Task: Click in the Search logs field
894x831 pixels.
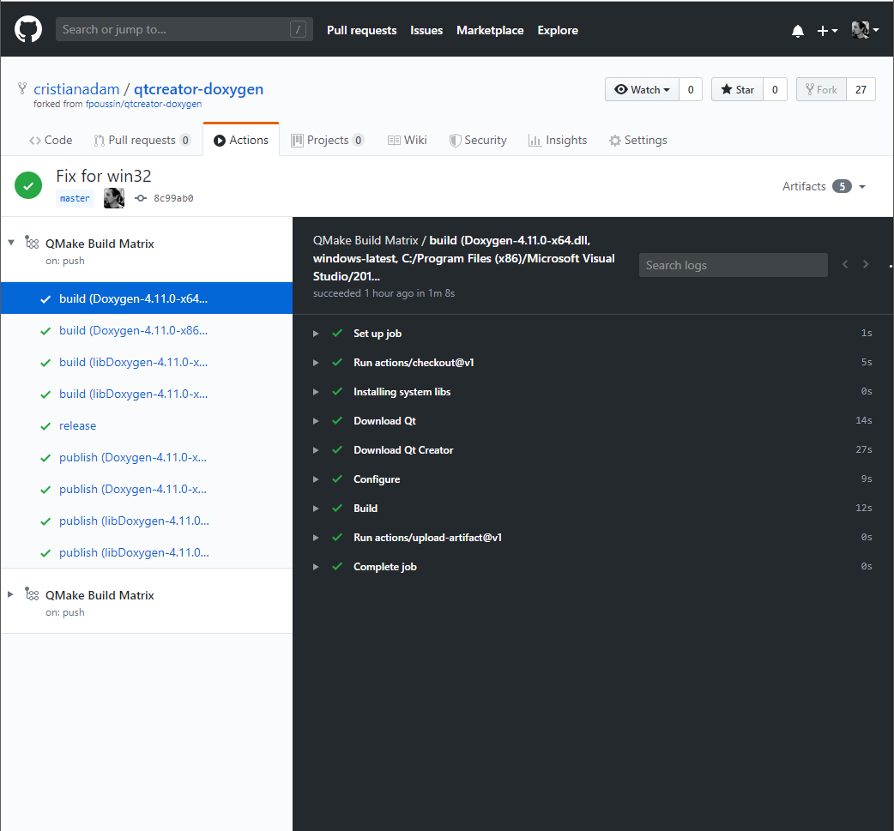Action: pos(733,265)
